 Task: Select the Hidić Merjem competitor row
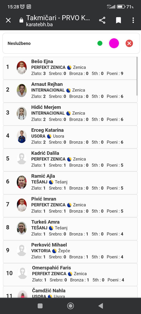(70, 114)
